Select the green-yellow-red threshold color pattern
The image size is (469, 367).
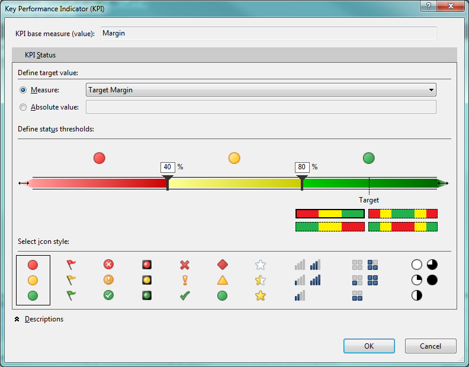(329, 226)
